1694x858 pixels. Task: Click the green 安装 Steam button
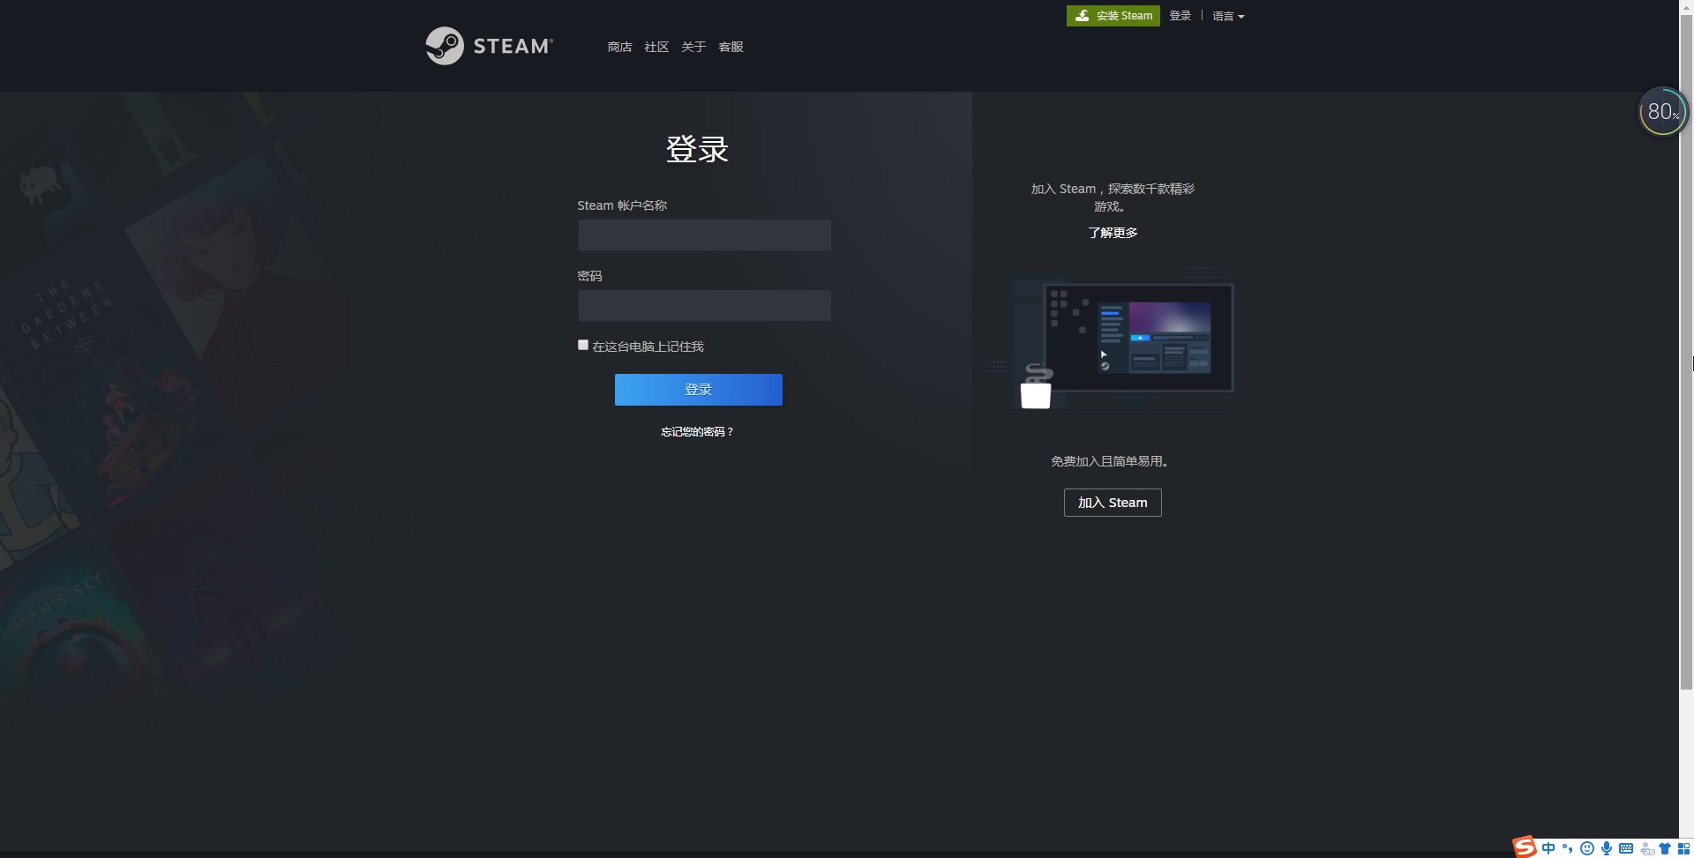coord(1113,16)
